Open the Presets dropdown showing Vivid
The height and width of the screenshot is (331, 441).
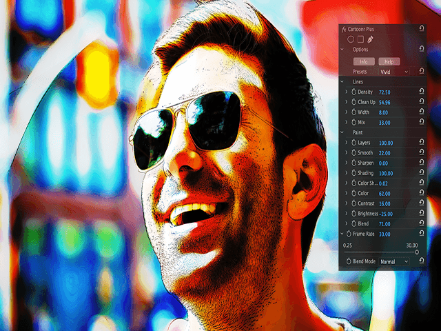click(394, 72)
